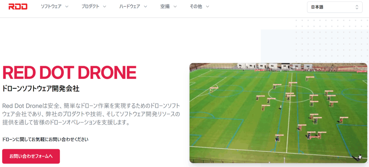Image resolution: width=369 pixels, height=167 pixels.
Task: Click the chevron icon beside 空撮
Action: [x=175, y=6]
